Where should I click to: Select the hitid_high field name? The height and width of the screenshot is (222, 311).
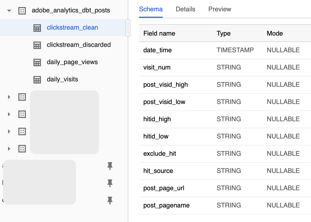coord(157,119)
